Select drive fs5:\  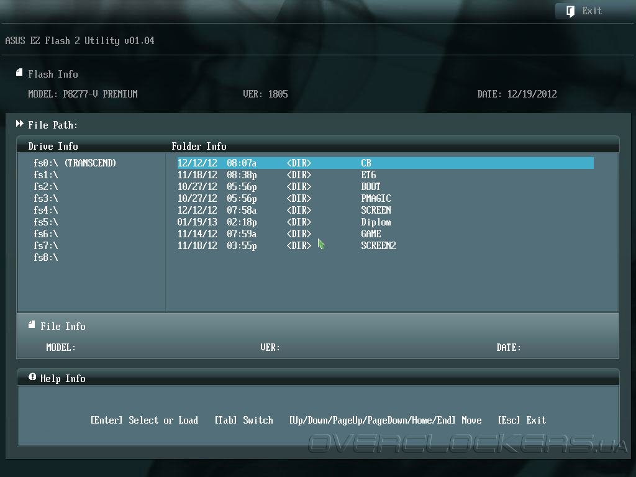click(46, 222)
